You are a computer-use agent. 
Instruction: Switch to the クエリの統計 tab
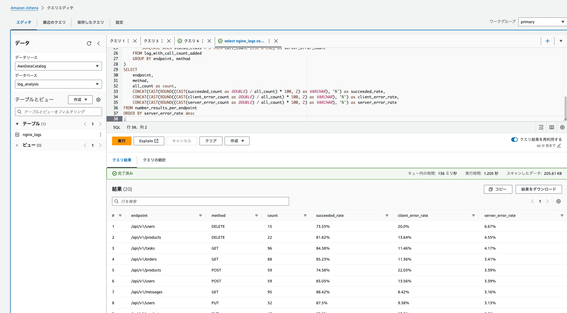pos(154,160)
